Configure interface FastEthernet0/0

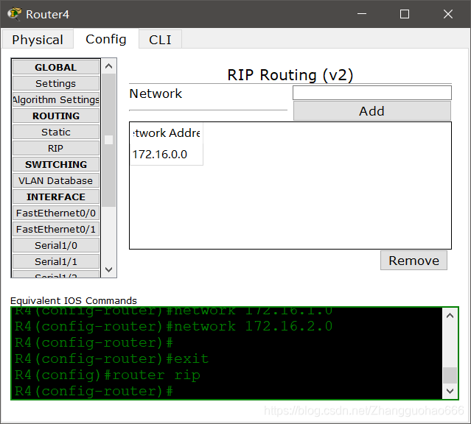coord(56,213)
